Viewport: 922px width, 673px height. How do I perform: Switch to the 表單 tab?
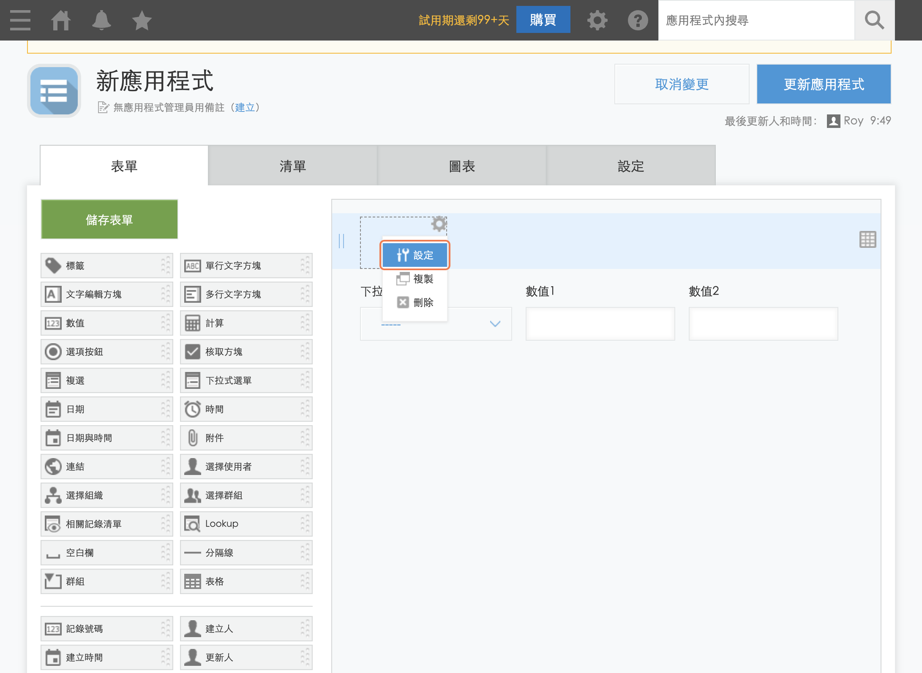pyautogui.click(x=124, y=166)
